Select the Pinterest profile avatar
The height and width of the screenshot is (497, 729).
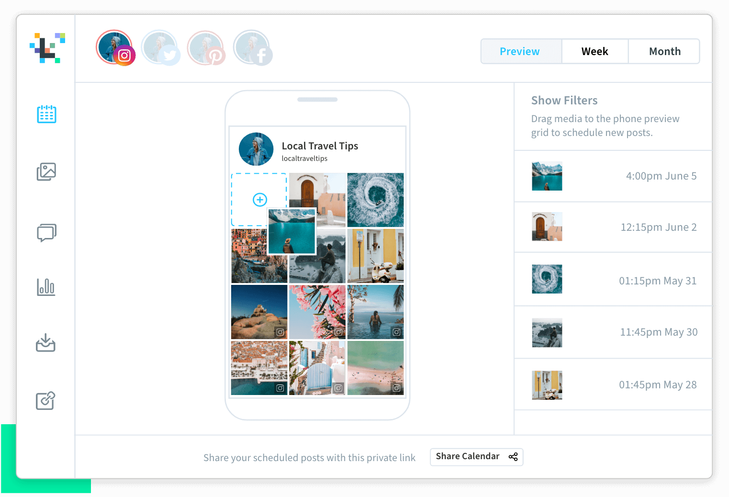click(206, 48)
